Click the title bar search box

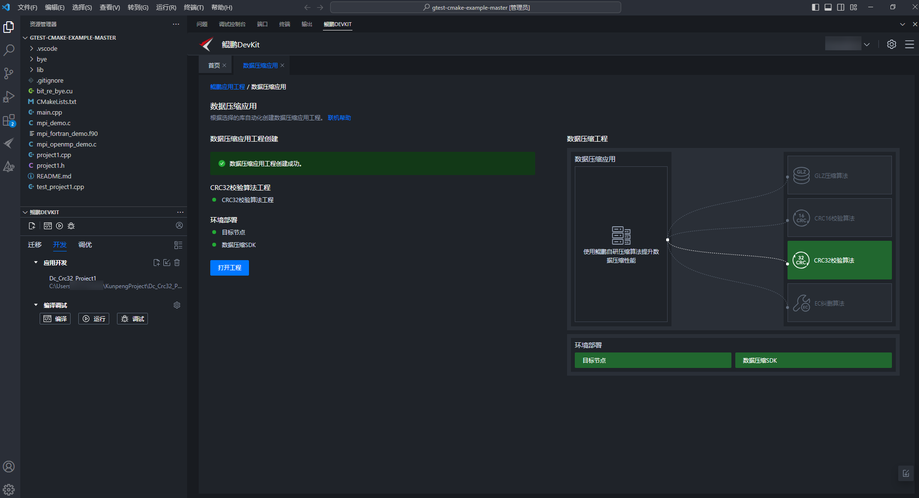point(476,7)
